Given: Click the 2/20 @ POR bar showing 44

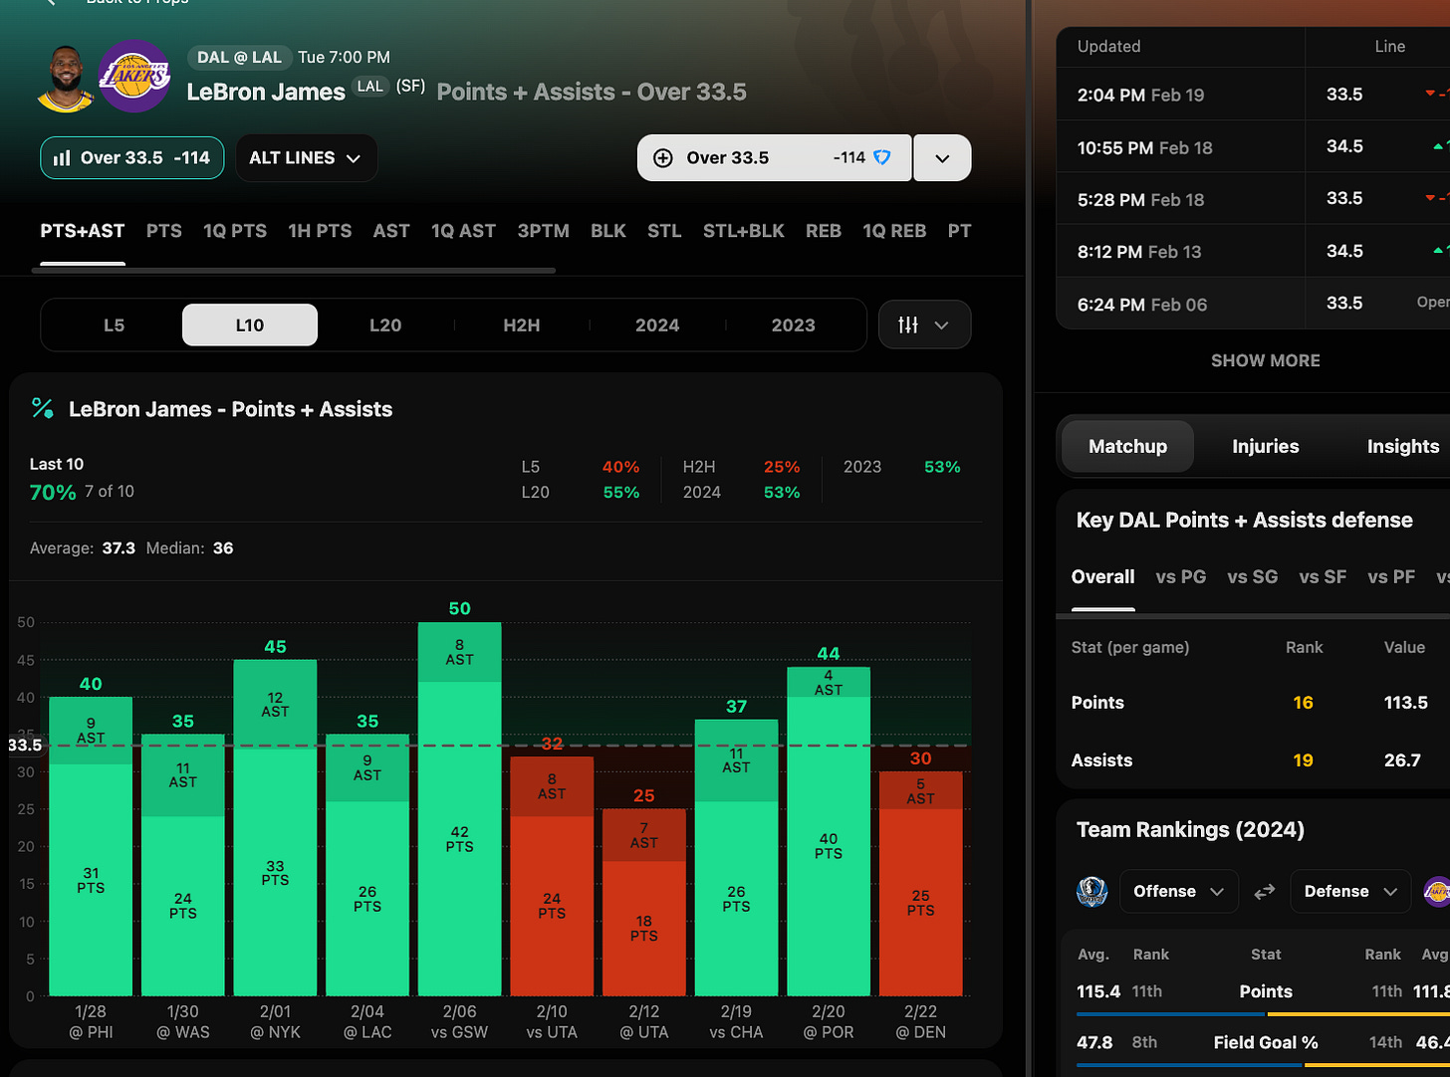Looking at the screenshot, I should click(x=829, y=831).
